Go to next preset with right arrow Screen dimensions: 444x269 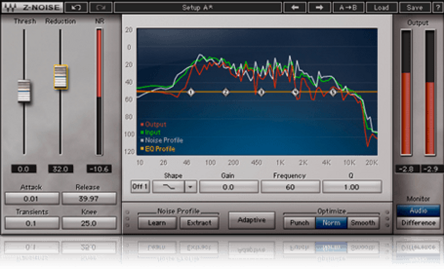319,8
